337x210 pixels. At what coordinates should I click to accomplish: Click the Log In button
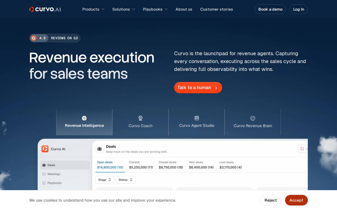tap(299, 9)
